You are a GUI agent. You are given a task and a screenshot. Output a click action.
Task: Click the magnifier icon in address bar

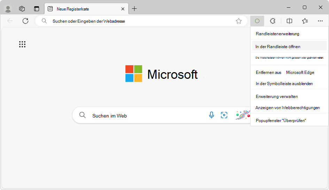[44, 21]
